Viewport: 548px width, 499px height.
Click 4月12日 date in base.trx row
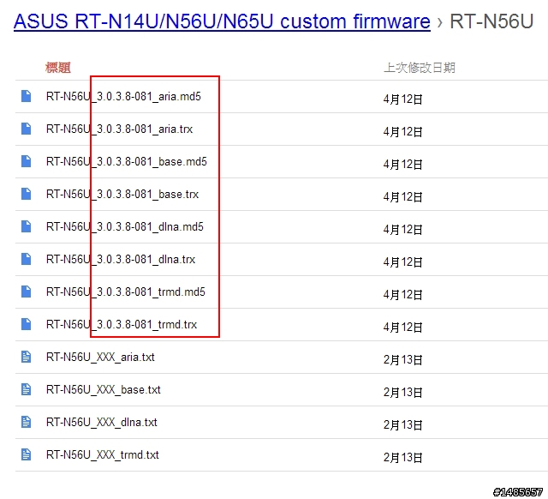pyautogui.click(x=403, y=196)
